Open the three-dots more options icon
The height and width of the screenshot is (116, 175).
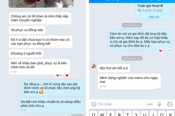point(150,104)
